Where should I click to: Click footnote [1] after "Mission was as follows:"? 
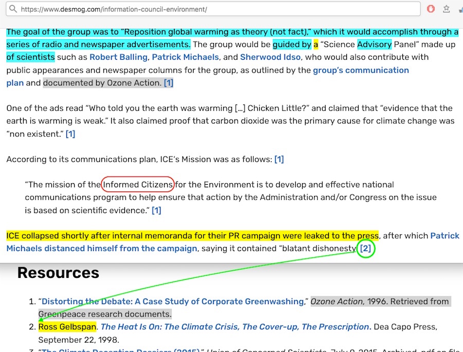279,160
